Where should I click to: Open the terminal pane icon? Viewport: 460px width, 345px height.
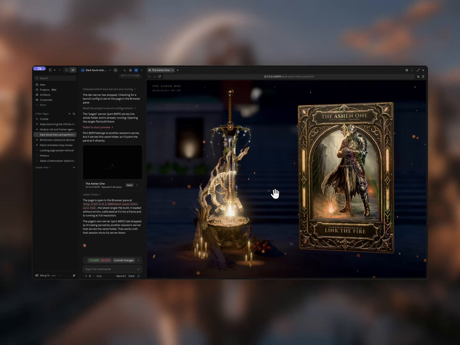coord(125,70)
